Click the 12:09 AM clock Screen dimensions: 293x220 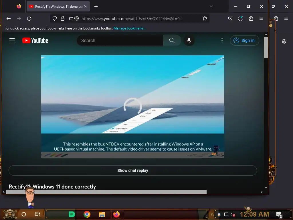254,214
